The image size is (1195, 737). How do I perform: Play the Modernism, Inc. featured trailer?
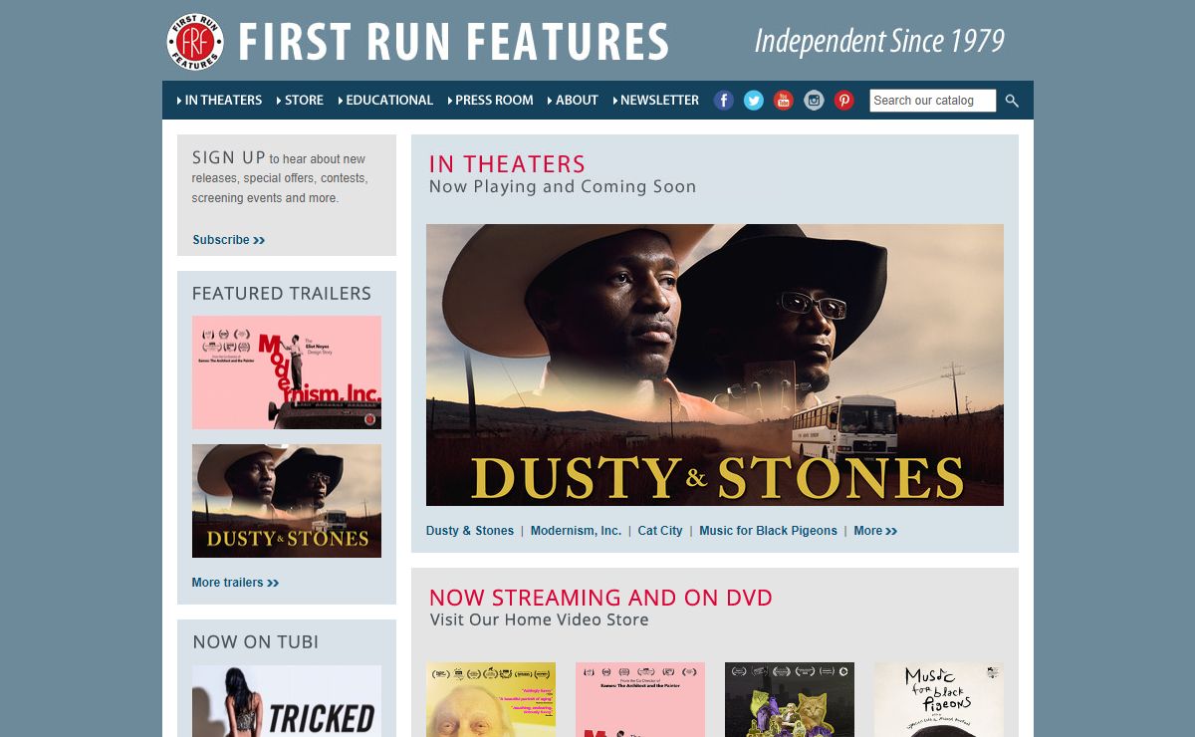[287, 372]
